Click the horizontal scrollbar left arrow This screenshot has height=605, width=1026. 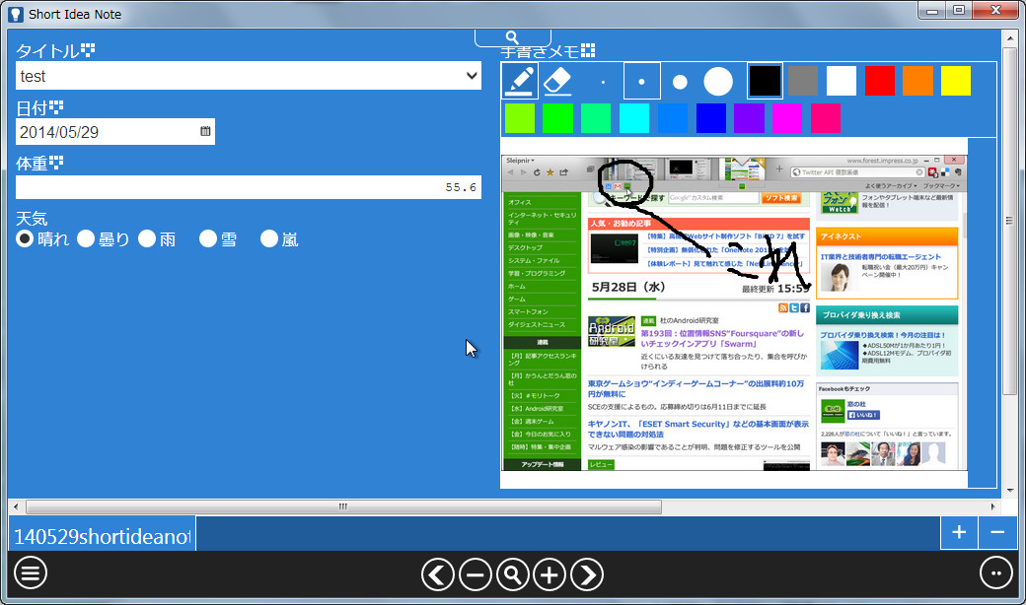point(16,507)
